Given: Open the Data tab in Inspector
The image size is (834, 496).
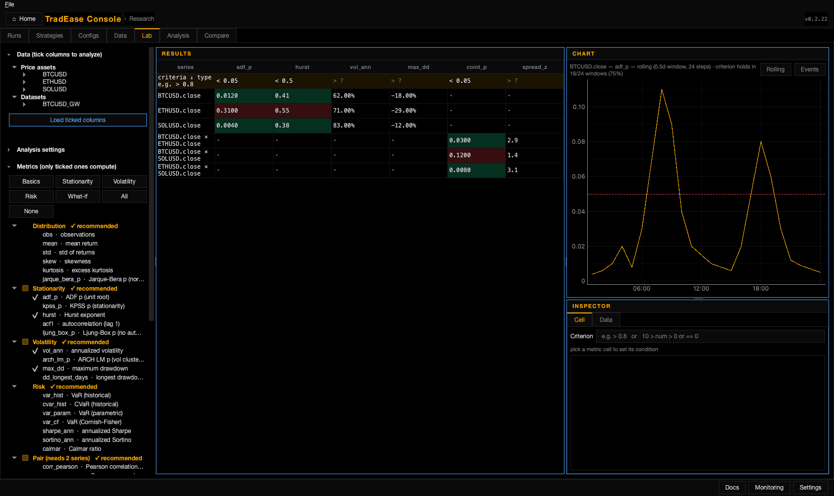Looking at the screenshot, I should pos(606,320).
